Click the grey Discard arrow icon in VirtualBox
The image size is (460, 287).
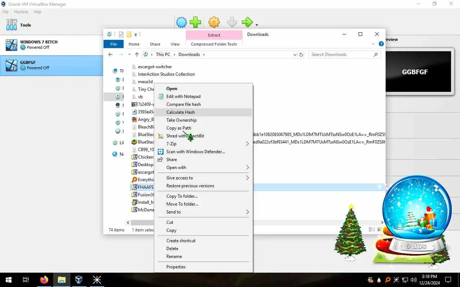(232, 22)
